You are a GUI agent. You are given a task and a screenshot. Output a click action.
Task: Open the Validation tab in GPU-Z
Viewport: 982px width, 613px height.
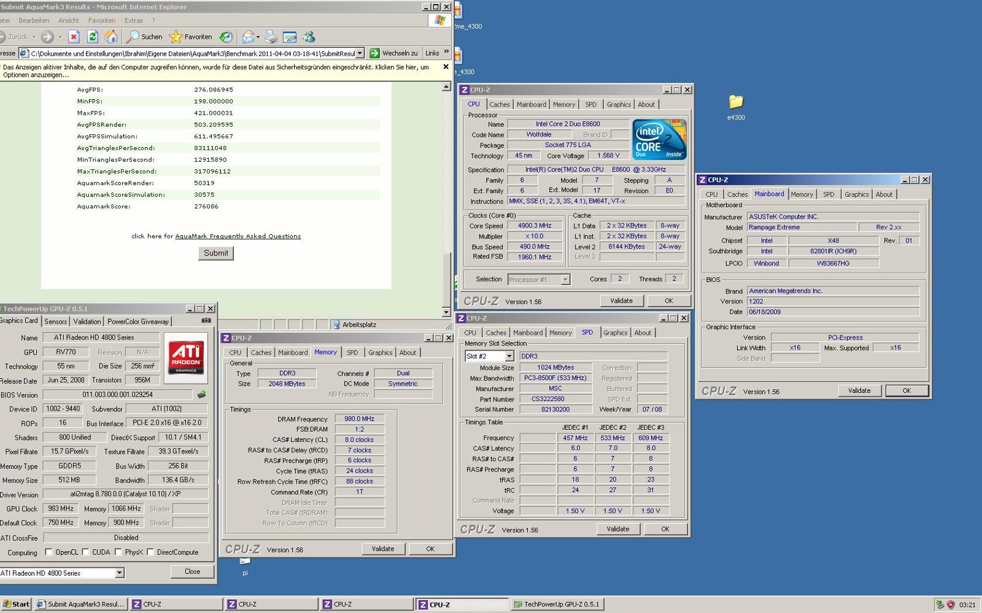87,321
